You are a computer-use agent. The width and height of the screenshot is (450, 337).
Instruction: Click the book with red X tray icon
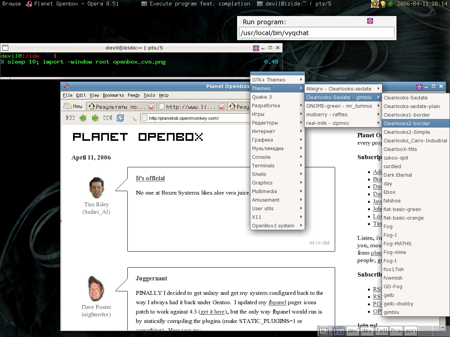(375, 4)
